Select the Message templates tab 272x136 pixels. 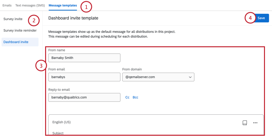(63, 6)
